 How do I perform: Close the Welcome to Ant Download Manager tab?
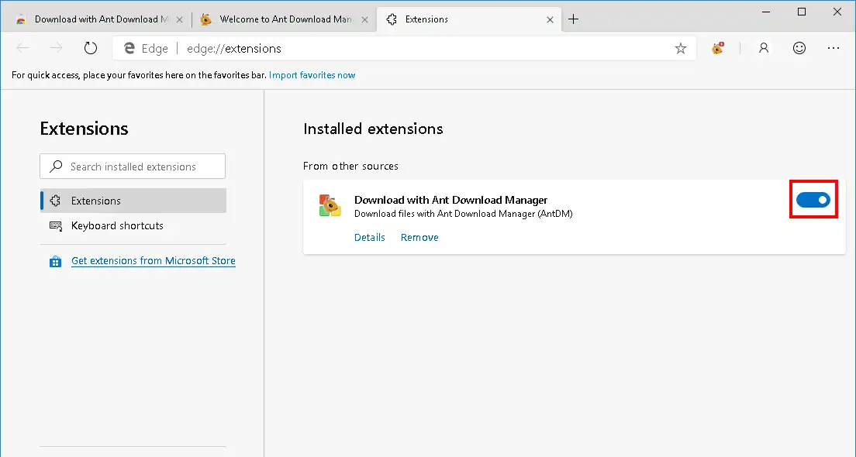click(x=364, y=19)
